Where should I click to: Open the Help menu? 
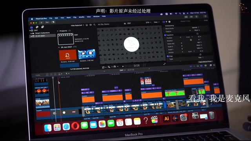tap(104, 16)
